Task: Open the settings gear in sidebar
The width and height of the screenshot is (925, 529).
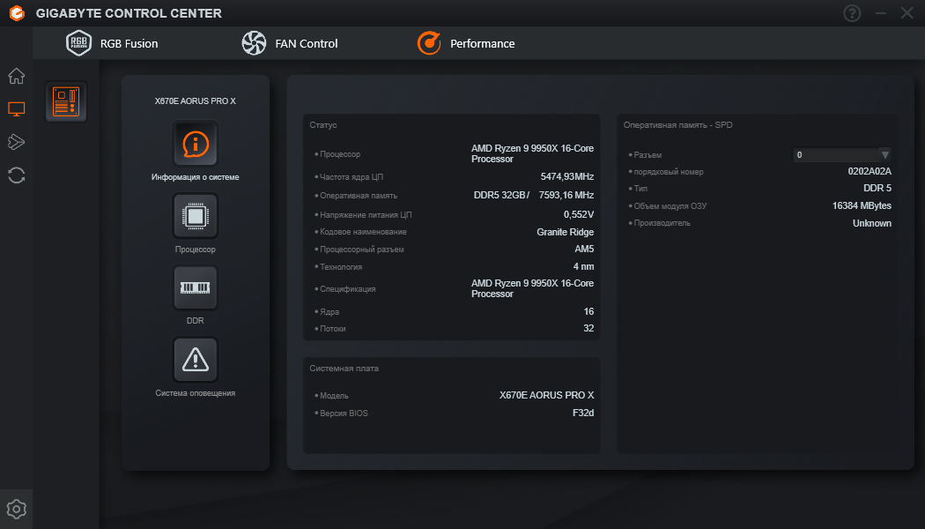Action: click(17, 509)
